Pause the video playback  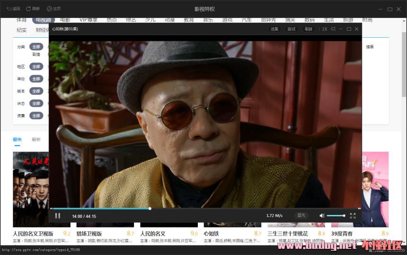[58, 216]
